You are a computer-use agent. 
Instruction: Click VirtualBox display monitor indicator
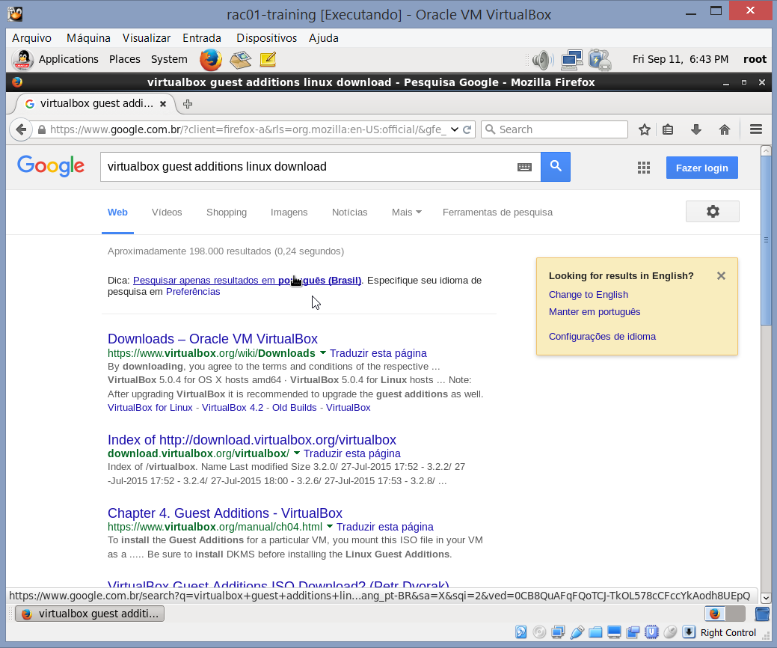[614, 632]
